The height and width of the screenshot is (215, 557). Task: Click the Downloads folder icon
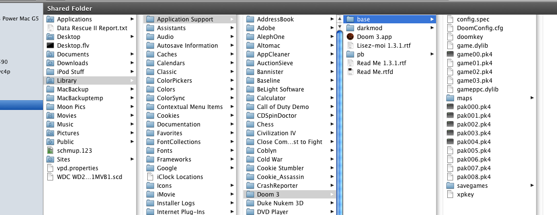(x=50, y=63)
